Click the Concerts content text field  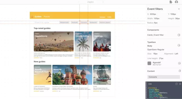pos(164,77)
